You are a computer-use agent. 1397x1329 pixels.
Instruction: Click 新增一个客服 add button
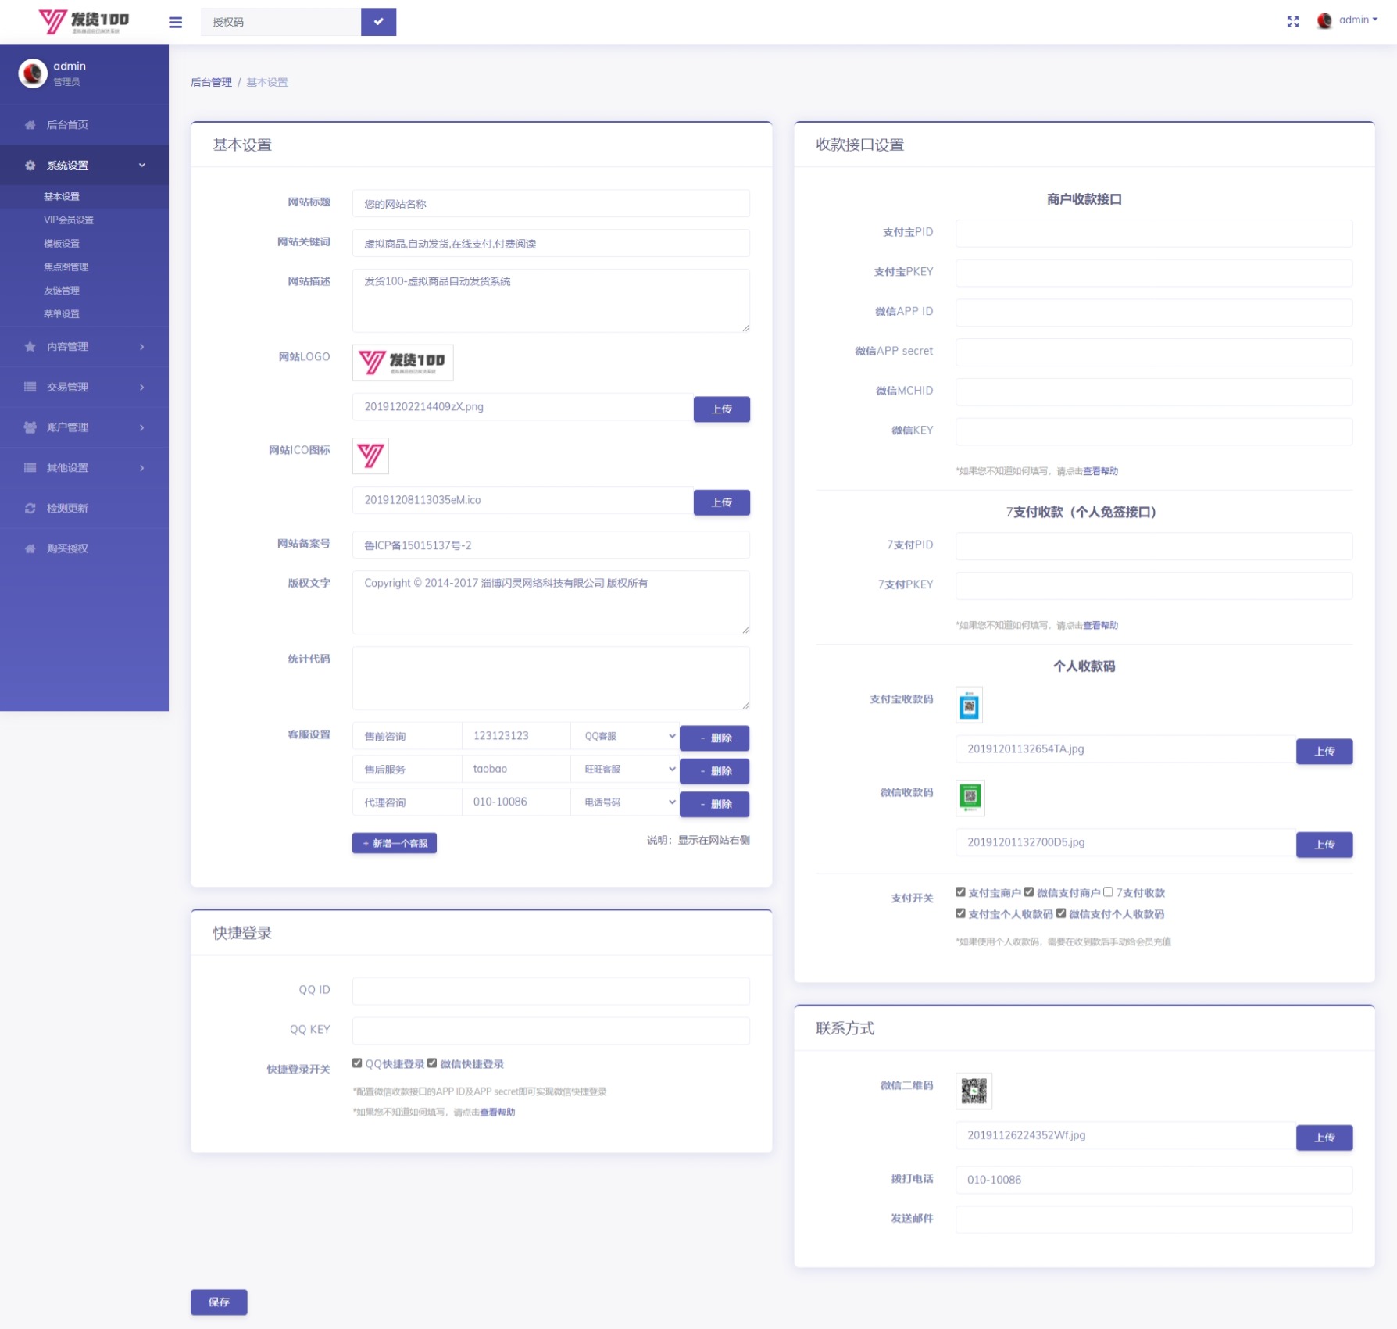tap(395, 843)
